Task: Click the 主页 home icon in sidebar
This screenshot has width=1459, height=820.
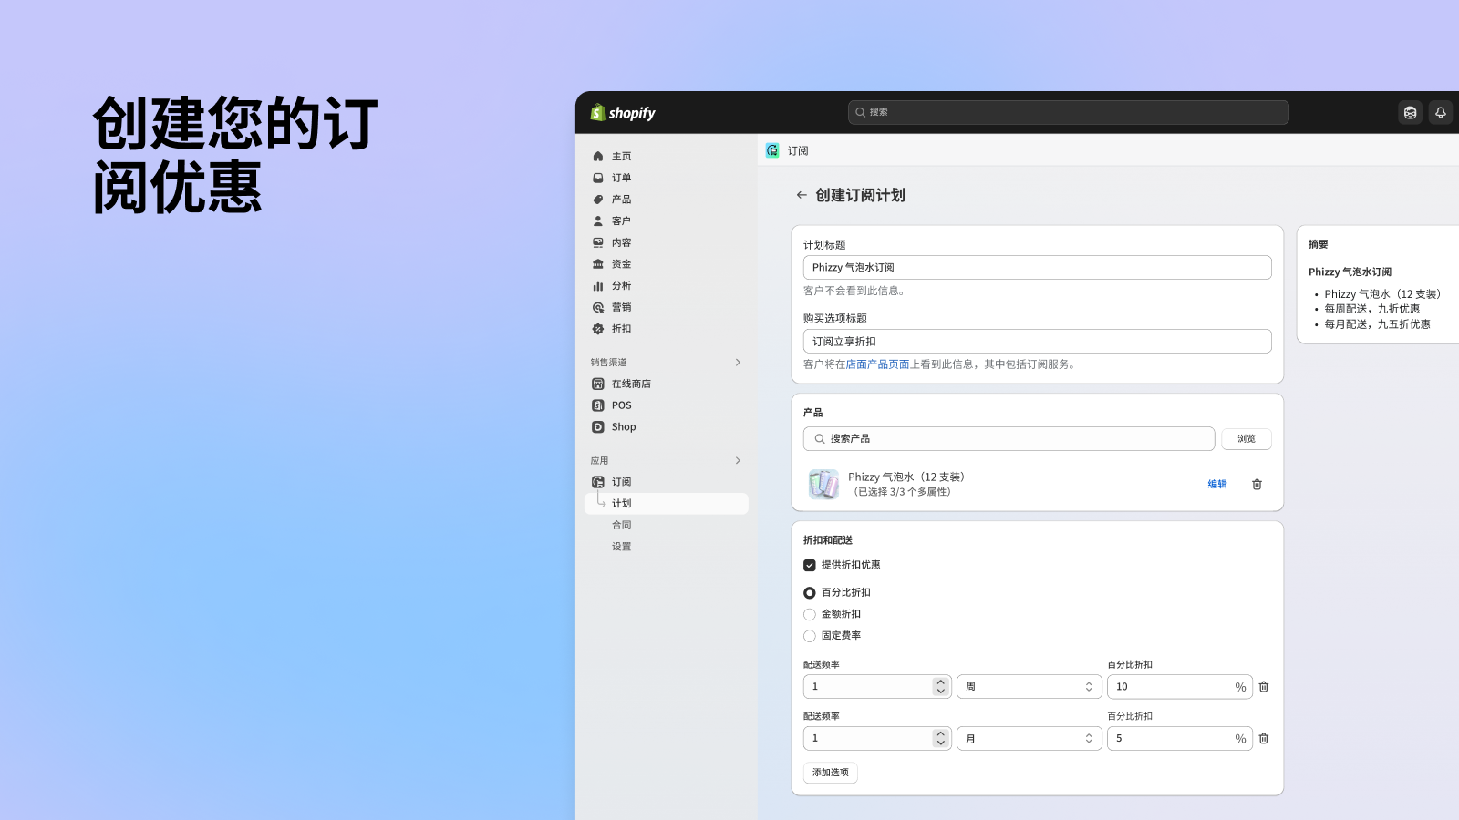Action: click(x=598, y=157)
